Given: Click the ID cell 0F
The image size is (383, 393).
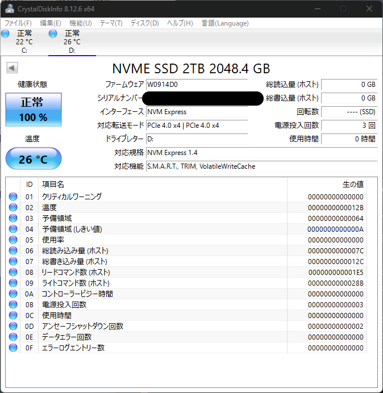Looking at the screenshot, I should coord(30,348).
